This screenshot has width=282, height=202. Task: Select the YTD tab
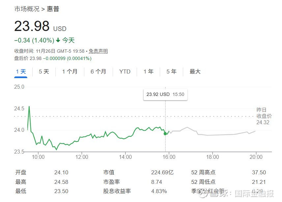point(125,72)
